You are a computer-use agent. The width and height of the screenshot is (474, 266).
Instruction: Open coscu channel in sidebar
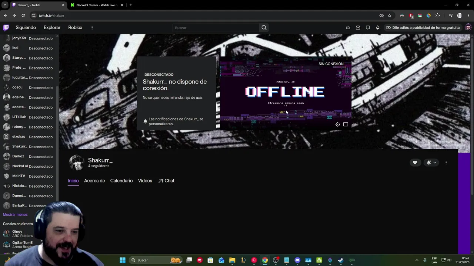tap(29, 88)
